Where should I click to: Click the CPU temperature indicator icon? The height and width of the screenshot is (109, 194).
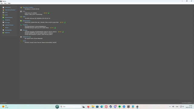click(48, 13)
